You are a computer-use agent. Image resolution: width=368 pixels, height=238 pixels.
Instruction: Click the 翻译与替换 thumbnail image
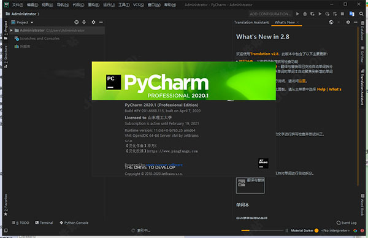click(250, 185)
